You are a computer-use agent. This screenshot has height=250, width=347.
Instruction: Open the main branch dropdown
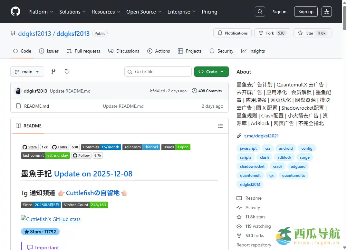(27, 72)
